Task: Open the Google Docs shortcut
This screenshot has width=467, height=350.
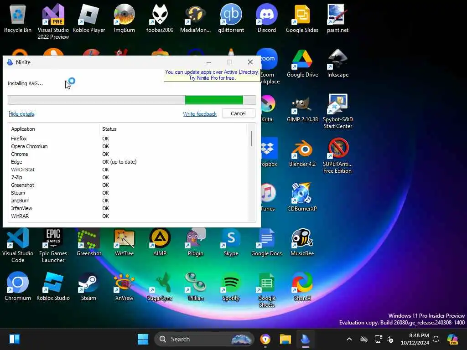Action: click(x=266, y=242)
